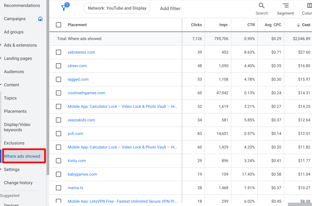Click the filter funnel icon
Viewport: 312px width, 206px height.
click(64, 8)
